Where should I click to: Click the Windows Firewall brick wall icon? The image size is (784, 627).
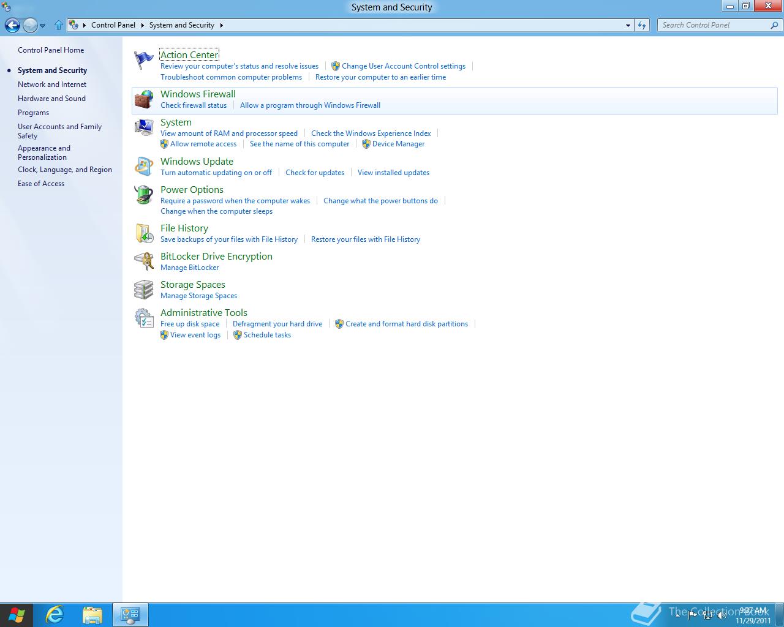(143, 99)
